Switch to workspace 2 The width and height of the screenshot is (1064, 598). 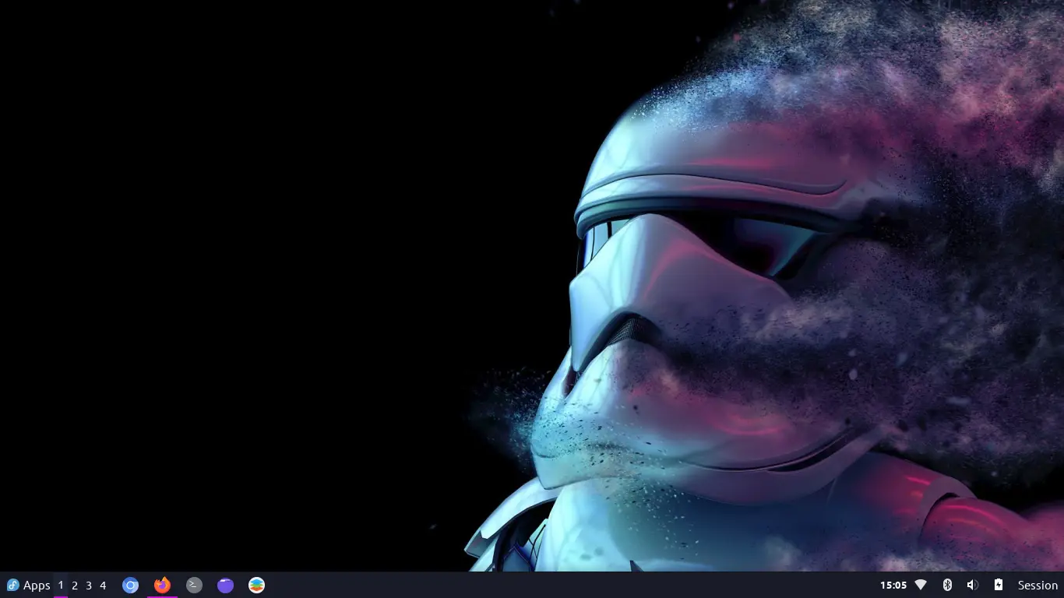75,585
